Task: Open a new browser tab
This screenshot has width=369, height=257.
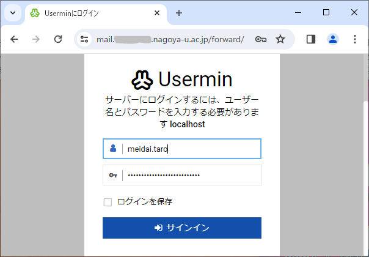Action: (179, 13)
